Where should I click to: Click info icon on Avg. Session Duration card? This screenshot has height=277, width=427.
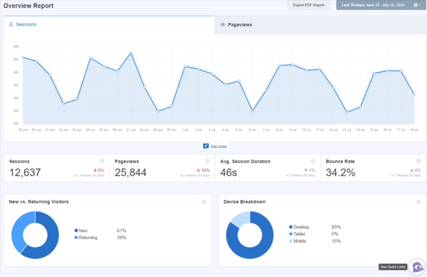pos(313,161)
